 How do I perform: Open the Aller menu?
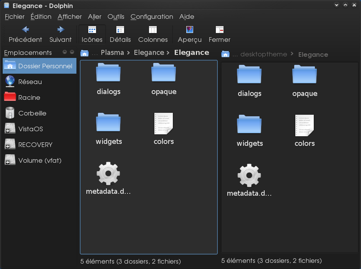coord(94,17)
